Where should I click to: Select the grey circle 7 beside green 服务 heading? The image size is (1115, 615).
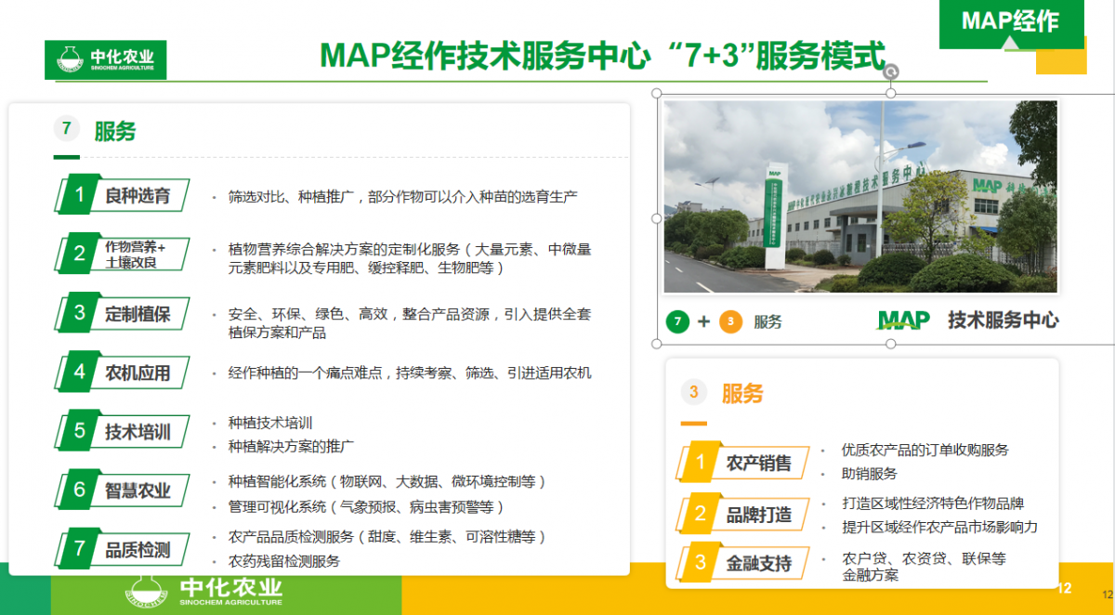click(x=66, y=129)
